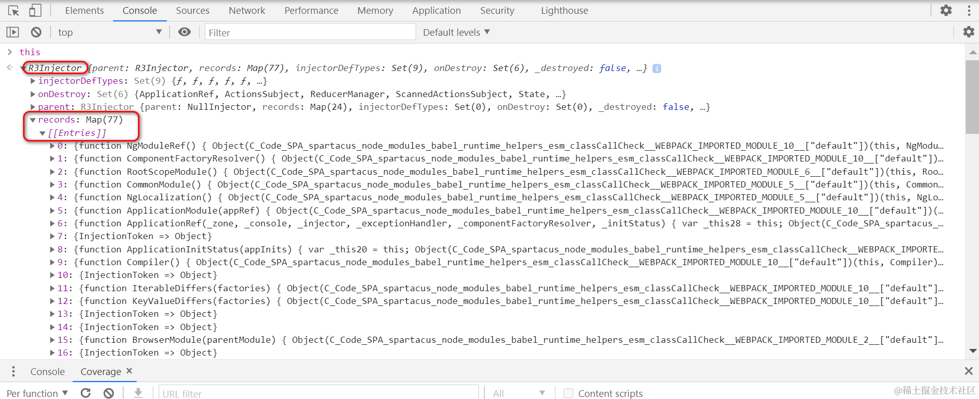Close the bottom drawer panel
This screenshot has width=979, height=399.
(968, 371)
